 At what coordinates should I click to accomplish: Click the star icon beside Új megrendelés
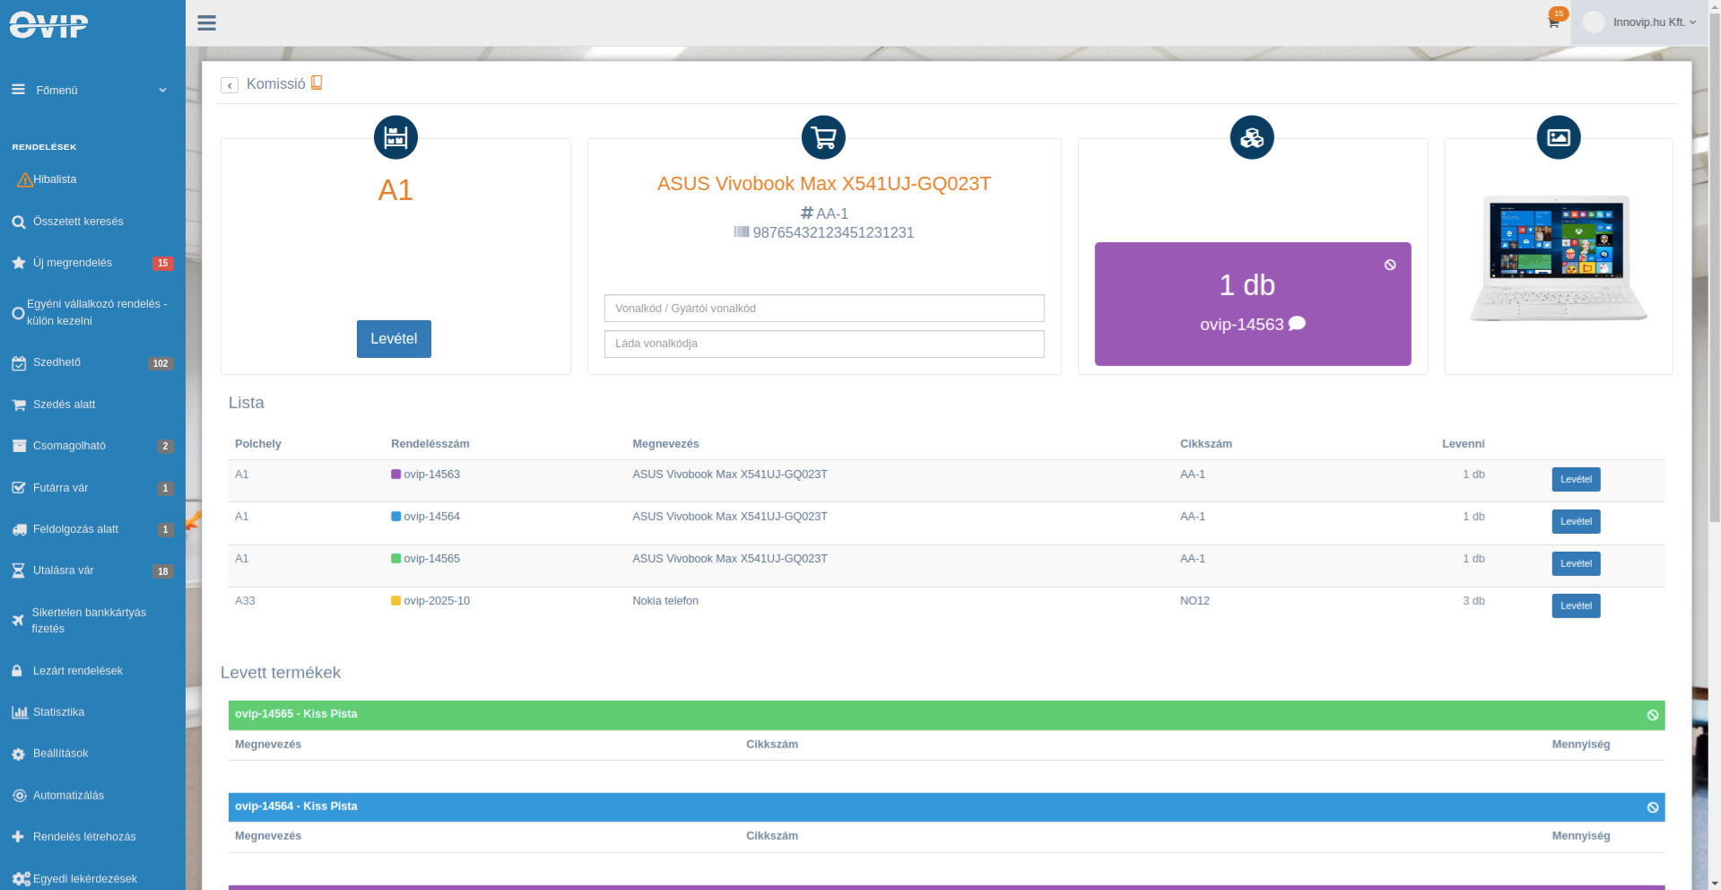click(x=18, y=263)
